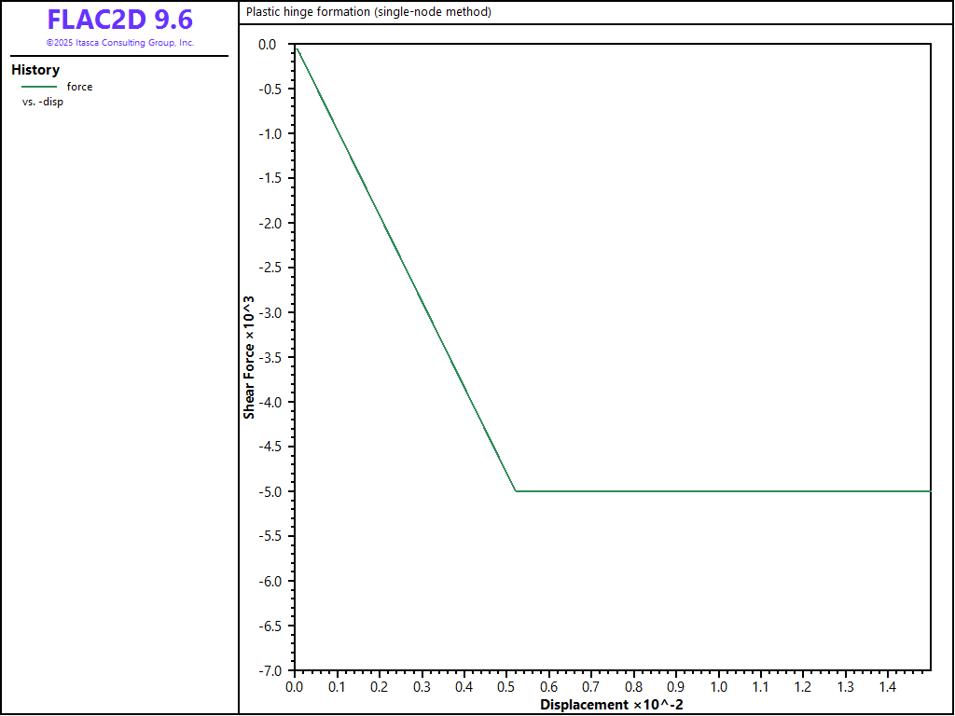Select the History legend heading
Image resolution: width=955 pixels, height=716 pixels.
(35, 70)
